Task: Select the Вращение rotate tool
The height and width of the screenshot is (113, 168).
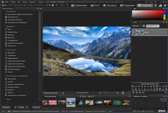Action: click(11, 53)
